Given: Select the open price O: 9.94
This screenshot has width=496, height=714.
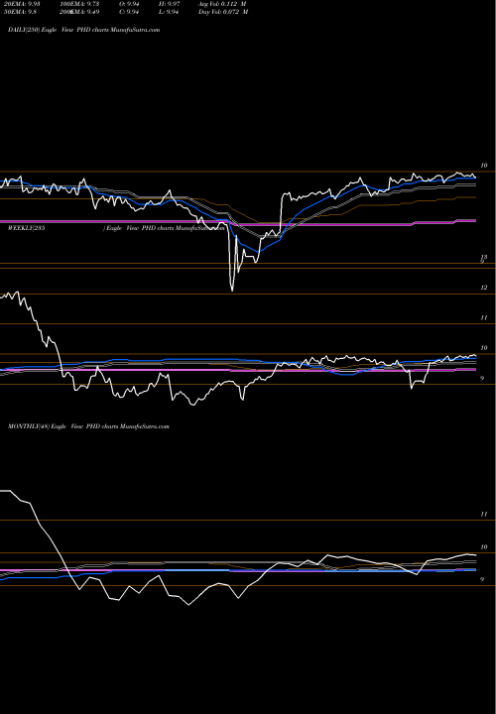Looking at the screenshot, I should (129, 4).
